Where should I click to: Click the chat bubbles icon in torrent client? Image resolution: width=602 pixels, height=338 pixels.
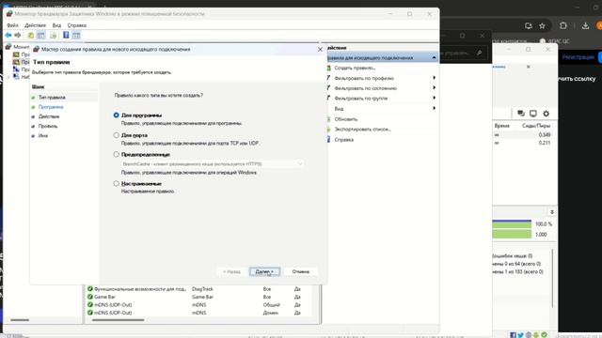pos(521,114)
